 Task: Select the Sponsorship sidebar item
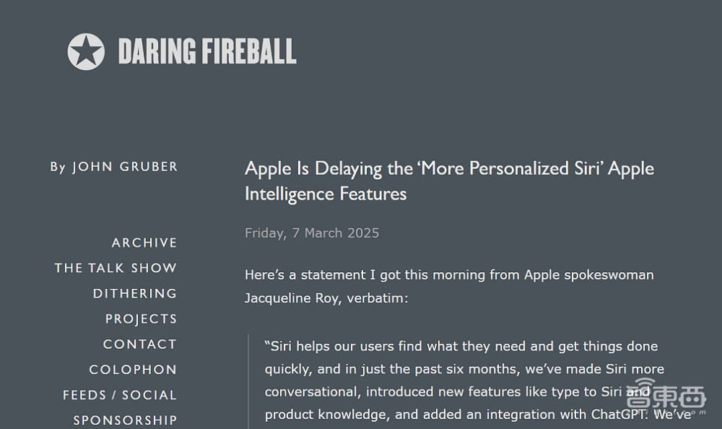(125, 420)
